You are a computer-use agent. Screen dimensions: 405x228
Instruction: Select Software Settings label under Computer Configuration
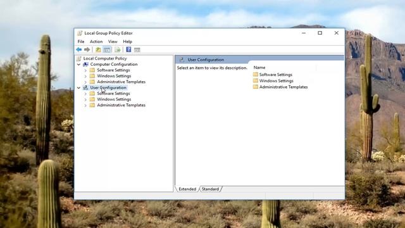click(x=113, y=70)
